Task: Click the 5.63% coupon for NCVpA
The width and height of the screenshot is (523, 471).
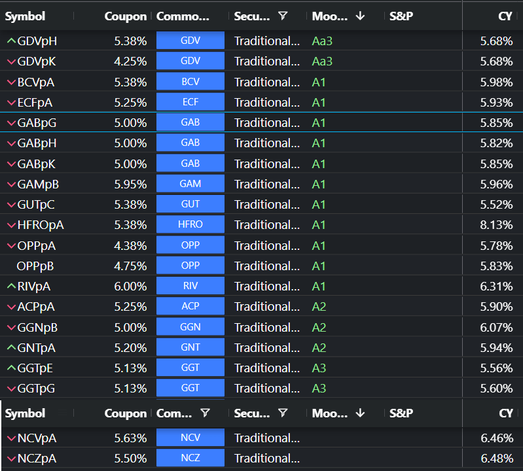Action: pos(130,438)
